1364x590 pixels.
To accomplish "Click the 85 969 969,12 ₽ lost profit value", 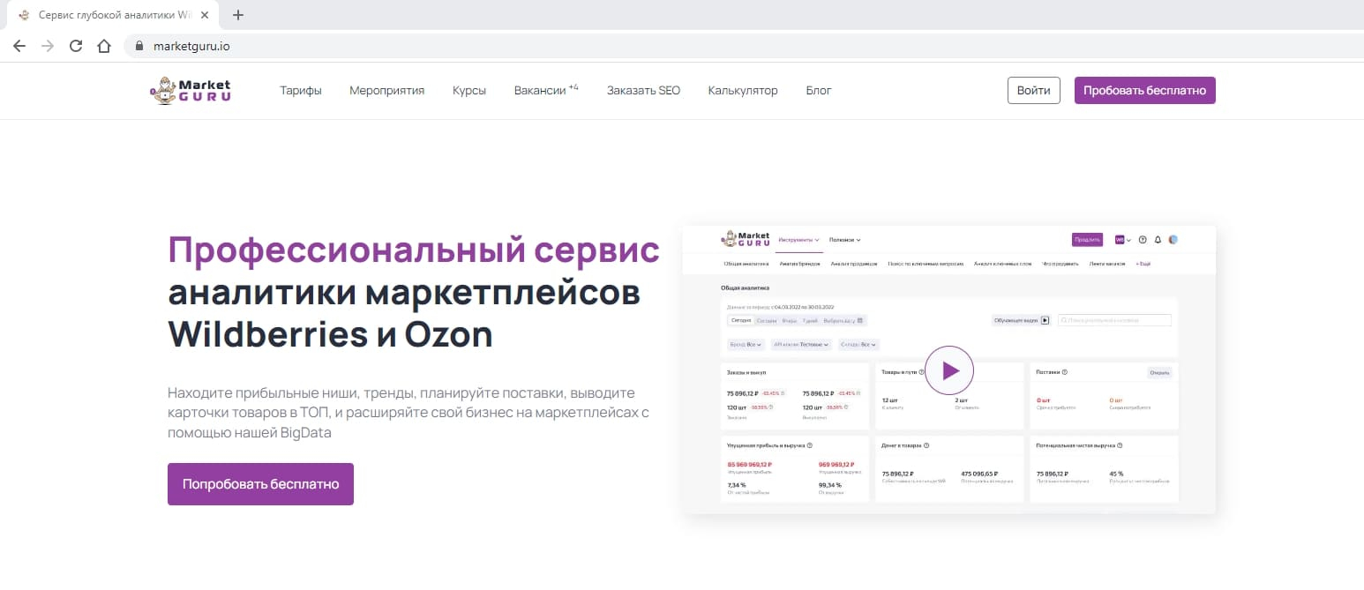I will click(x=750, y=464).
